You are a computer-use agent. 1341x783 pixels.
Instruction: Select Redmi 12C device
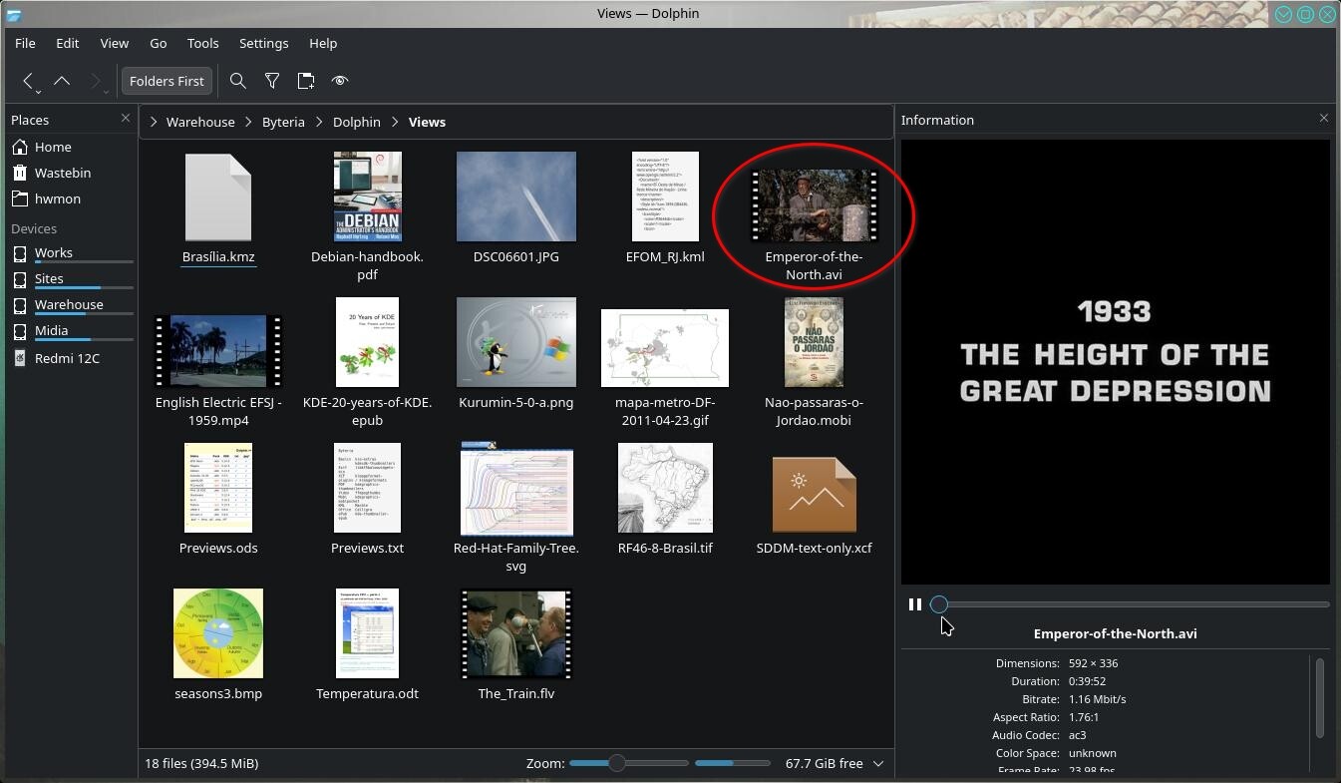point(67,358)
